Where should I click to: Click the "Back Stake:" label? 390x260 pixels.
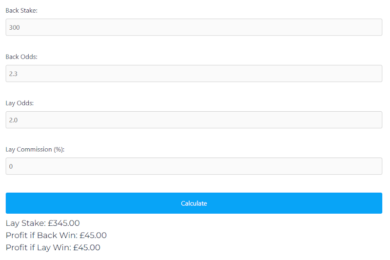pos(21,10)
